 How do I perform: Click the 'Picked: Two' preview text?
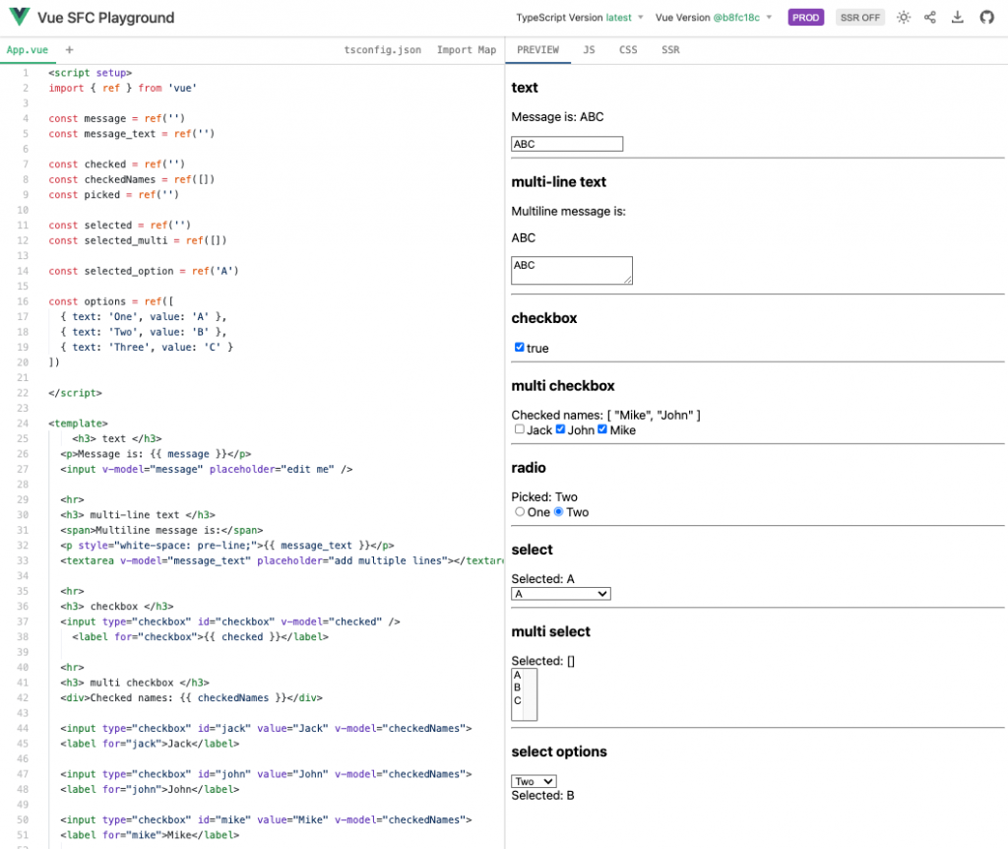[544, 497]
